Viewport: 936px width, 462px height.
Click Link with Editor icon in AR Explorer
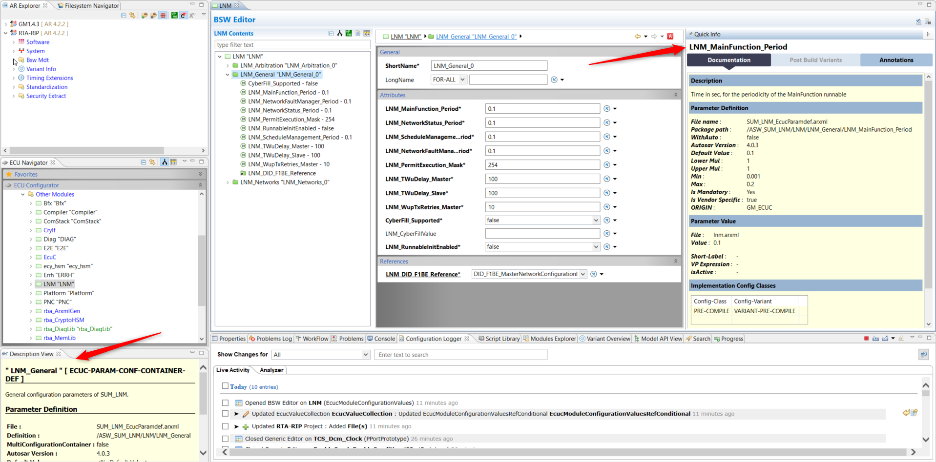click(x=132, y=15)
